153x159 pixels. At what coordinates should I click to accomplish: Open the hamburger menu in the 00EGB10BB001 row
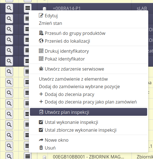pyautogui.click(x=28, y=156)
